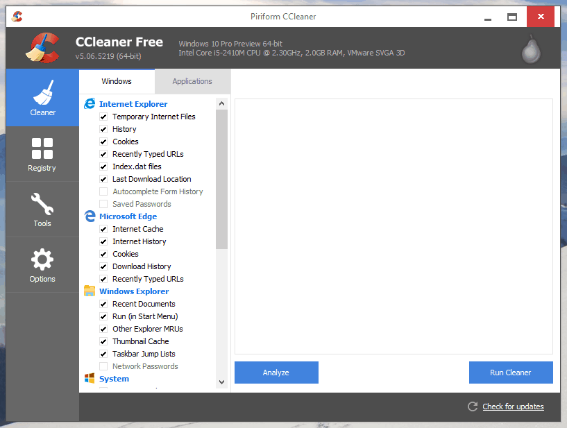
Task: Click the cleaning list scrollbar thumb
Action: point(221,179)
